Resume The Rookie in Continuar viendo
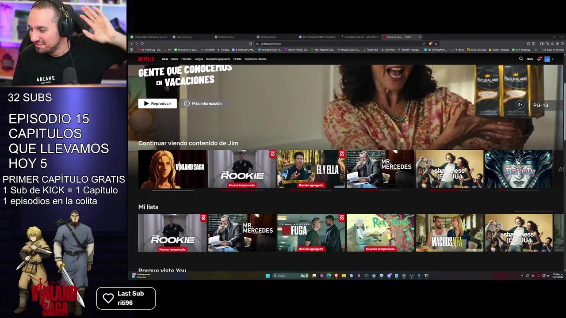566x318 pixels. pyautogui.click(x=242, y=169)
